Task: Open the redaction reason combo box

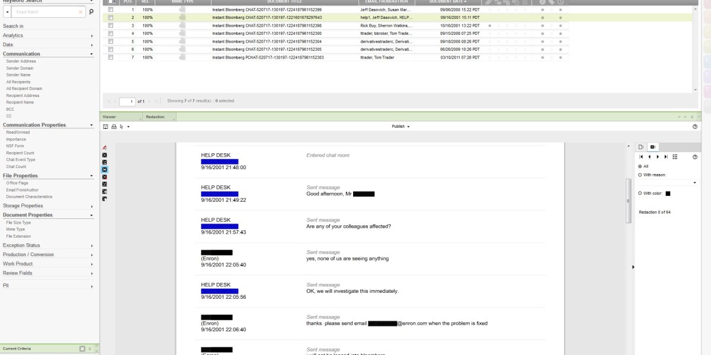Action: [x=668, y=183]
